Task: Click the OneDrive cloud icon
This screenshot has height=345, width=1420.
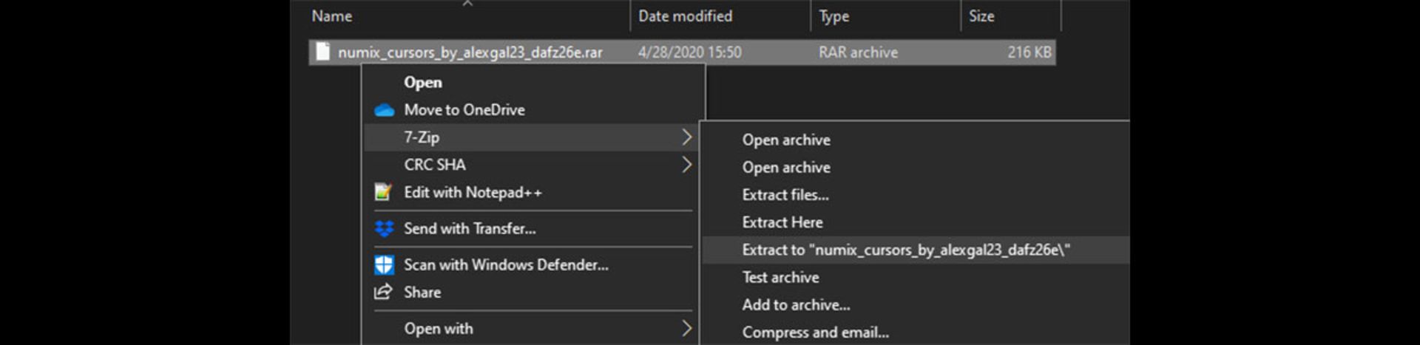Action: coord(384,110)
